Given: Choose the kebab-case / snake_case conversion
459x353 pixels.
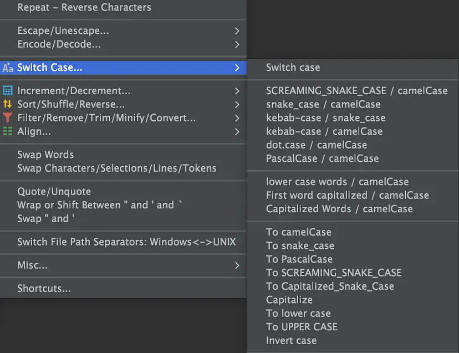Looking at the screenshot, I should pos(325,117).
